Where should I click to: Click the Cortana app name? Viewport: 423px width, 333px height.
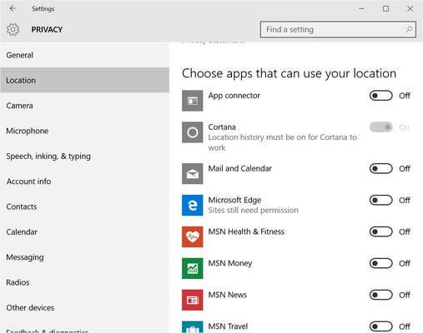coord(222,127)
